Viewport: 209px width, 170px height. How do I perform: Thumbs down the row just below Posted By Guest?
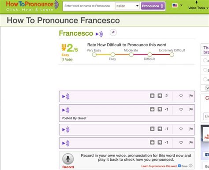click(160, 129)
